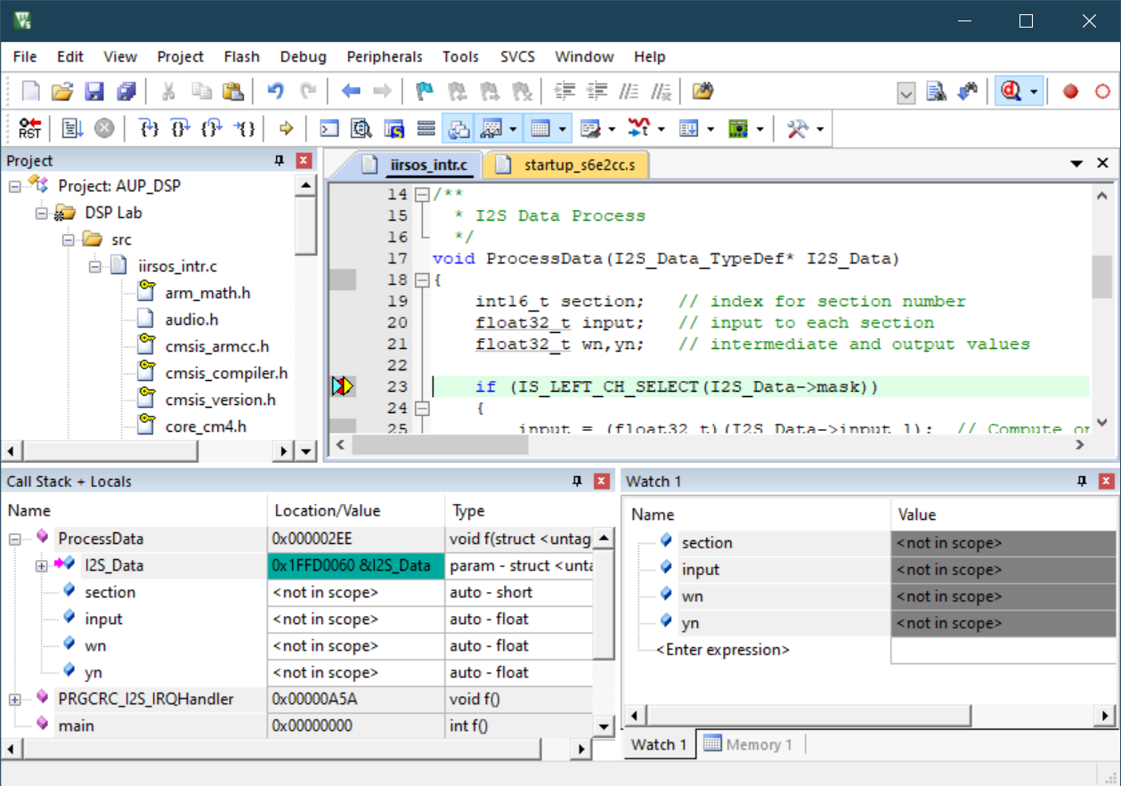Close the Call Stack + Locals panel
Screen dimensions: 1121x786
[x=602, y=482]
